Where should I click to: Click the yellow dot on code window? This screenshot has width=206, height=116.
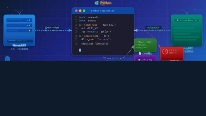click(80, 11)
